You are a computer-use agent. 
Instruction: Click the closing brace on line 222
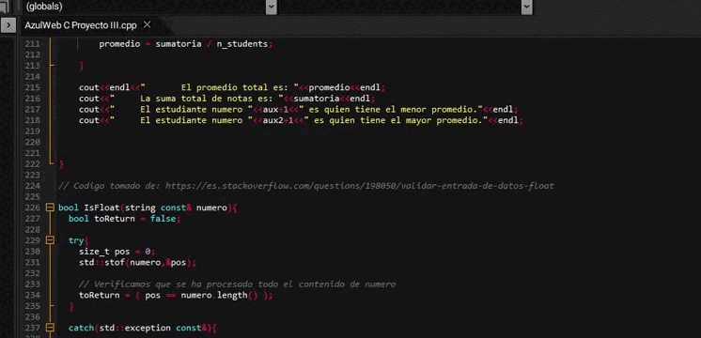pos(61,164)
